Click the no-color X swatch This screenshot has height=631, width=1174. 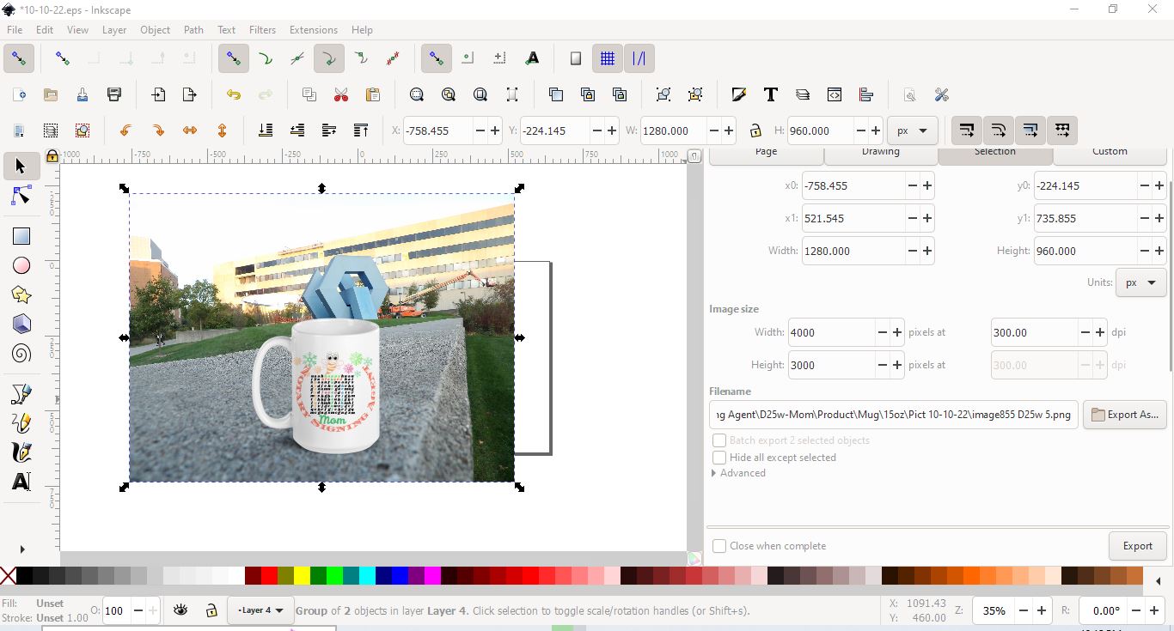[8, 575]
